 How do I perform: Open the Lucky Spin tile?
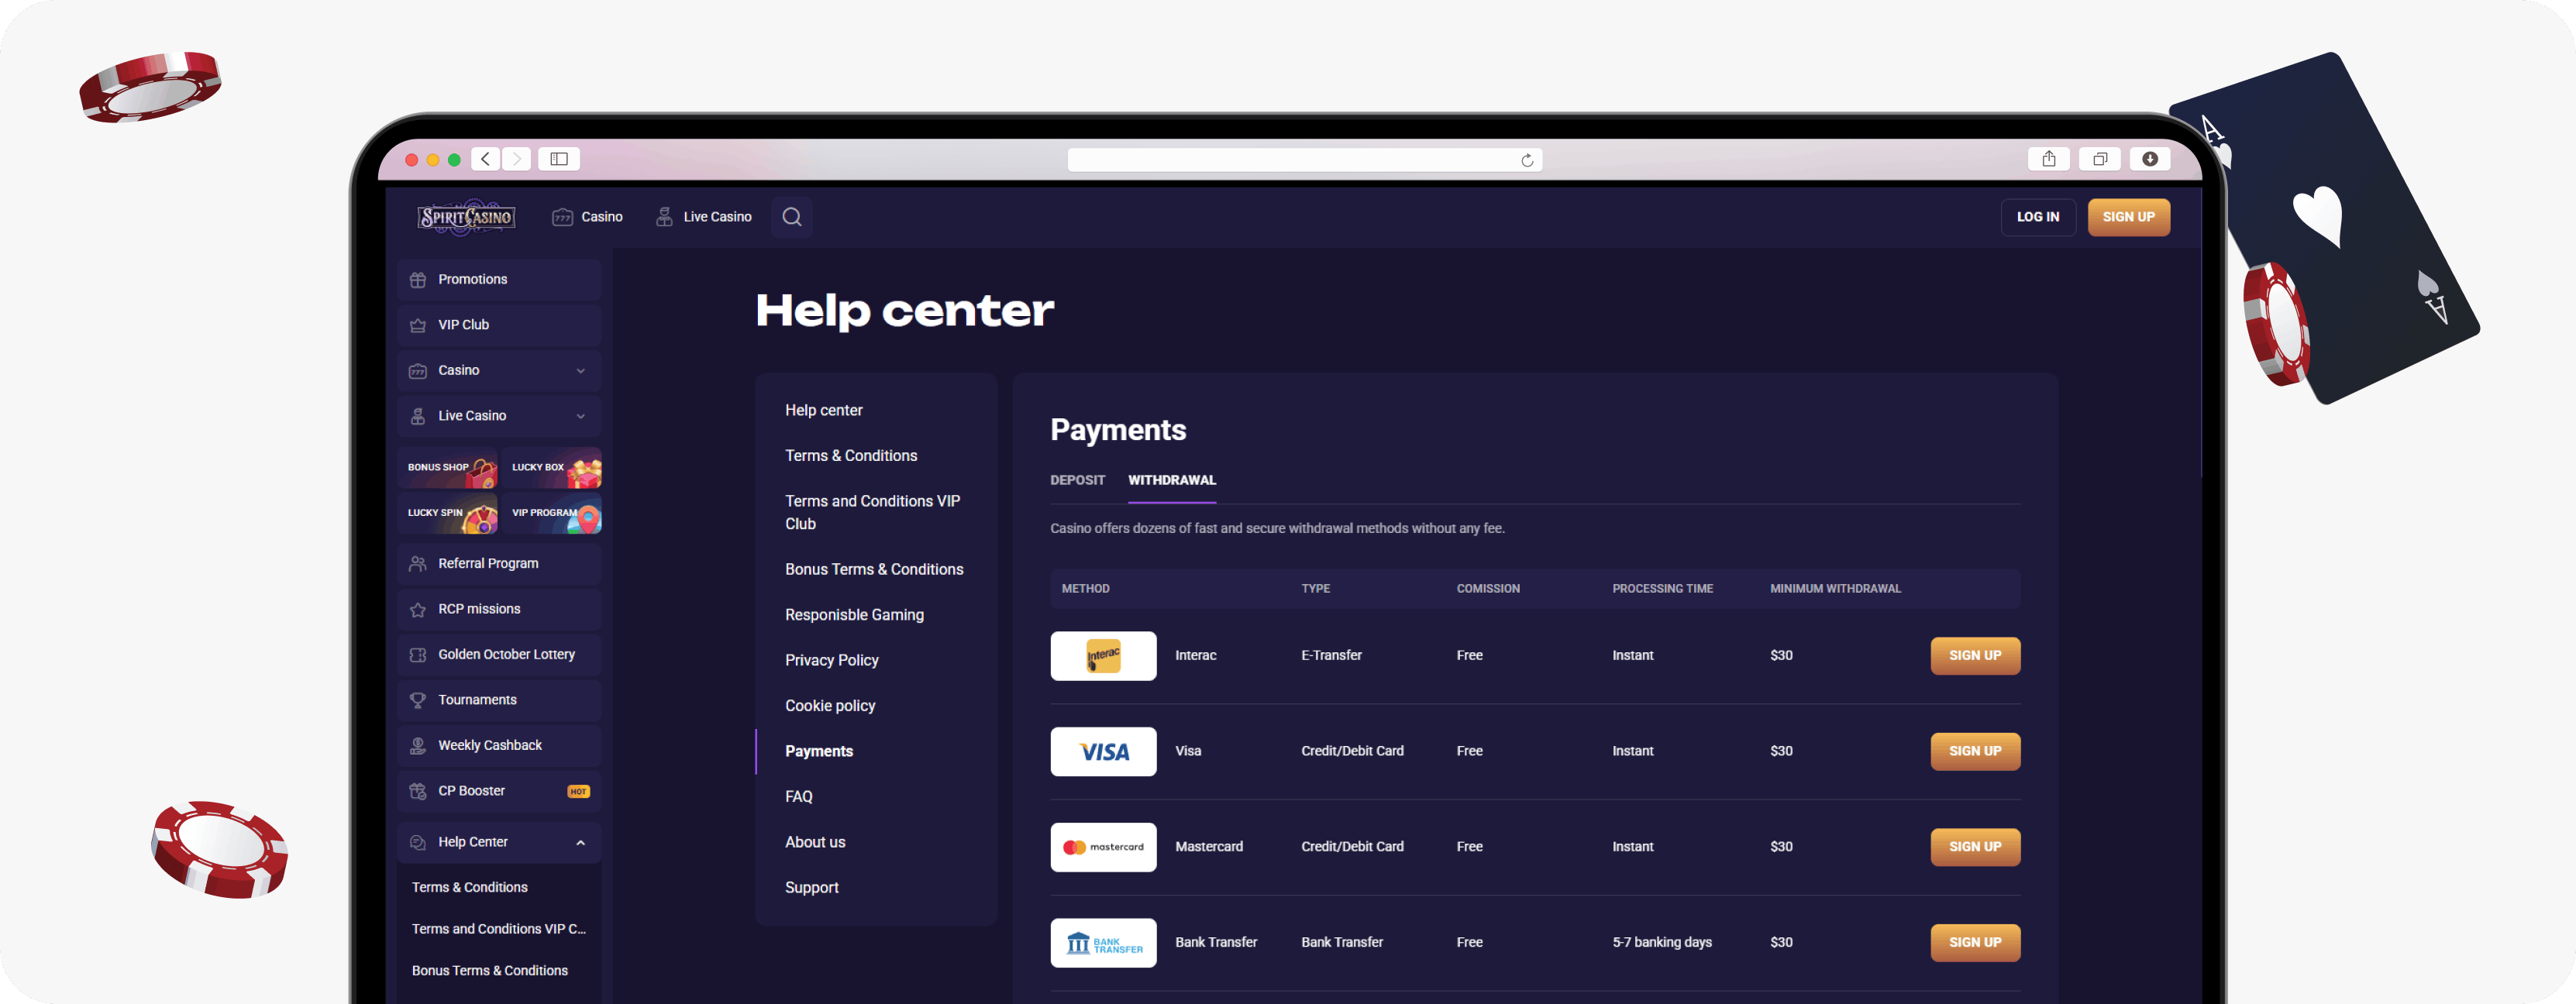pyautogui.click(x=447, y=513)
